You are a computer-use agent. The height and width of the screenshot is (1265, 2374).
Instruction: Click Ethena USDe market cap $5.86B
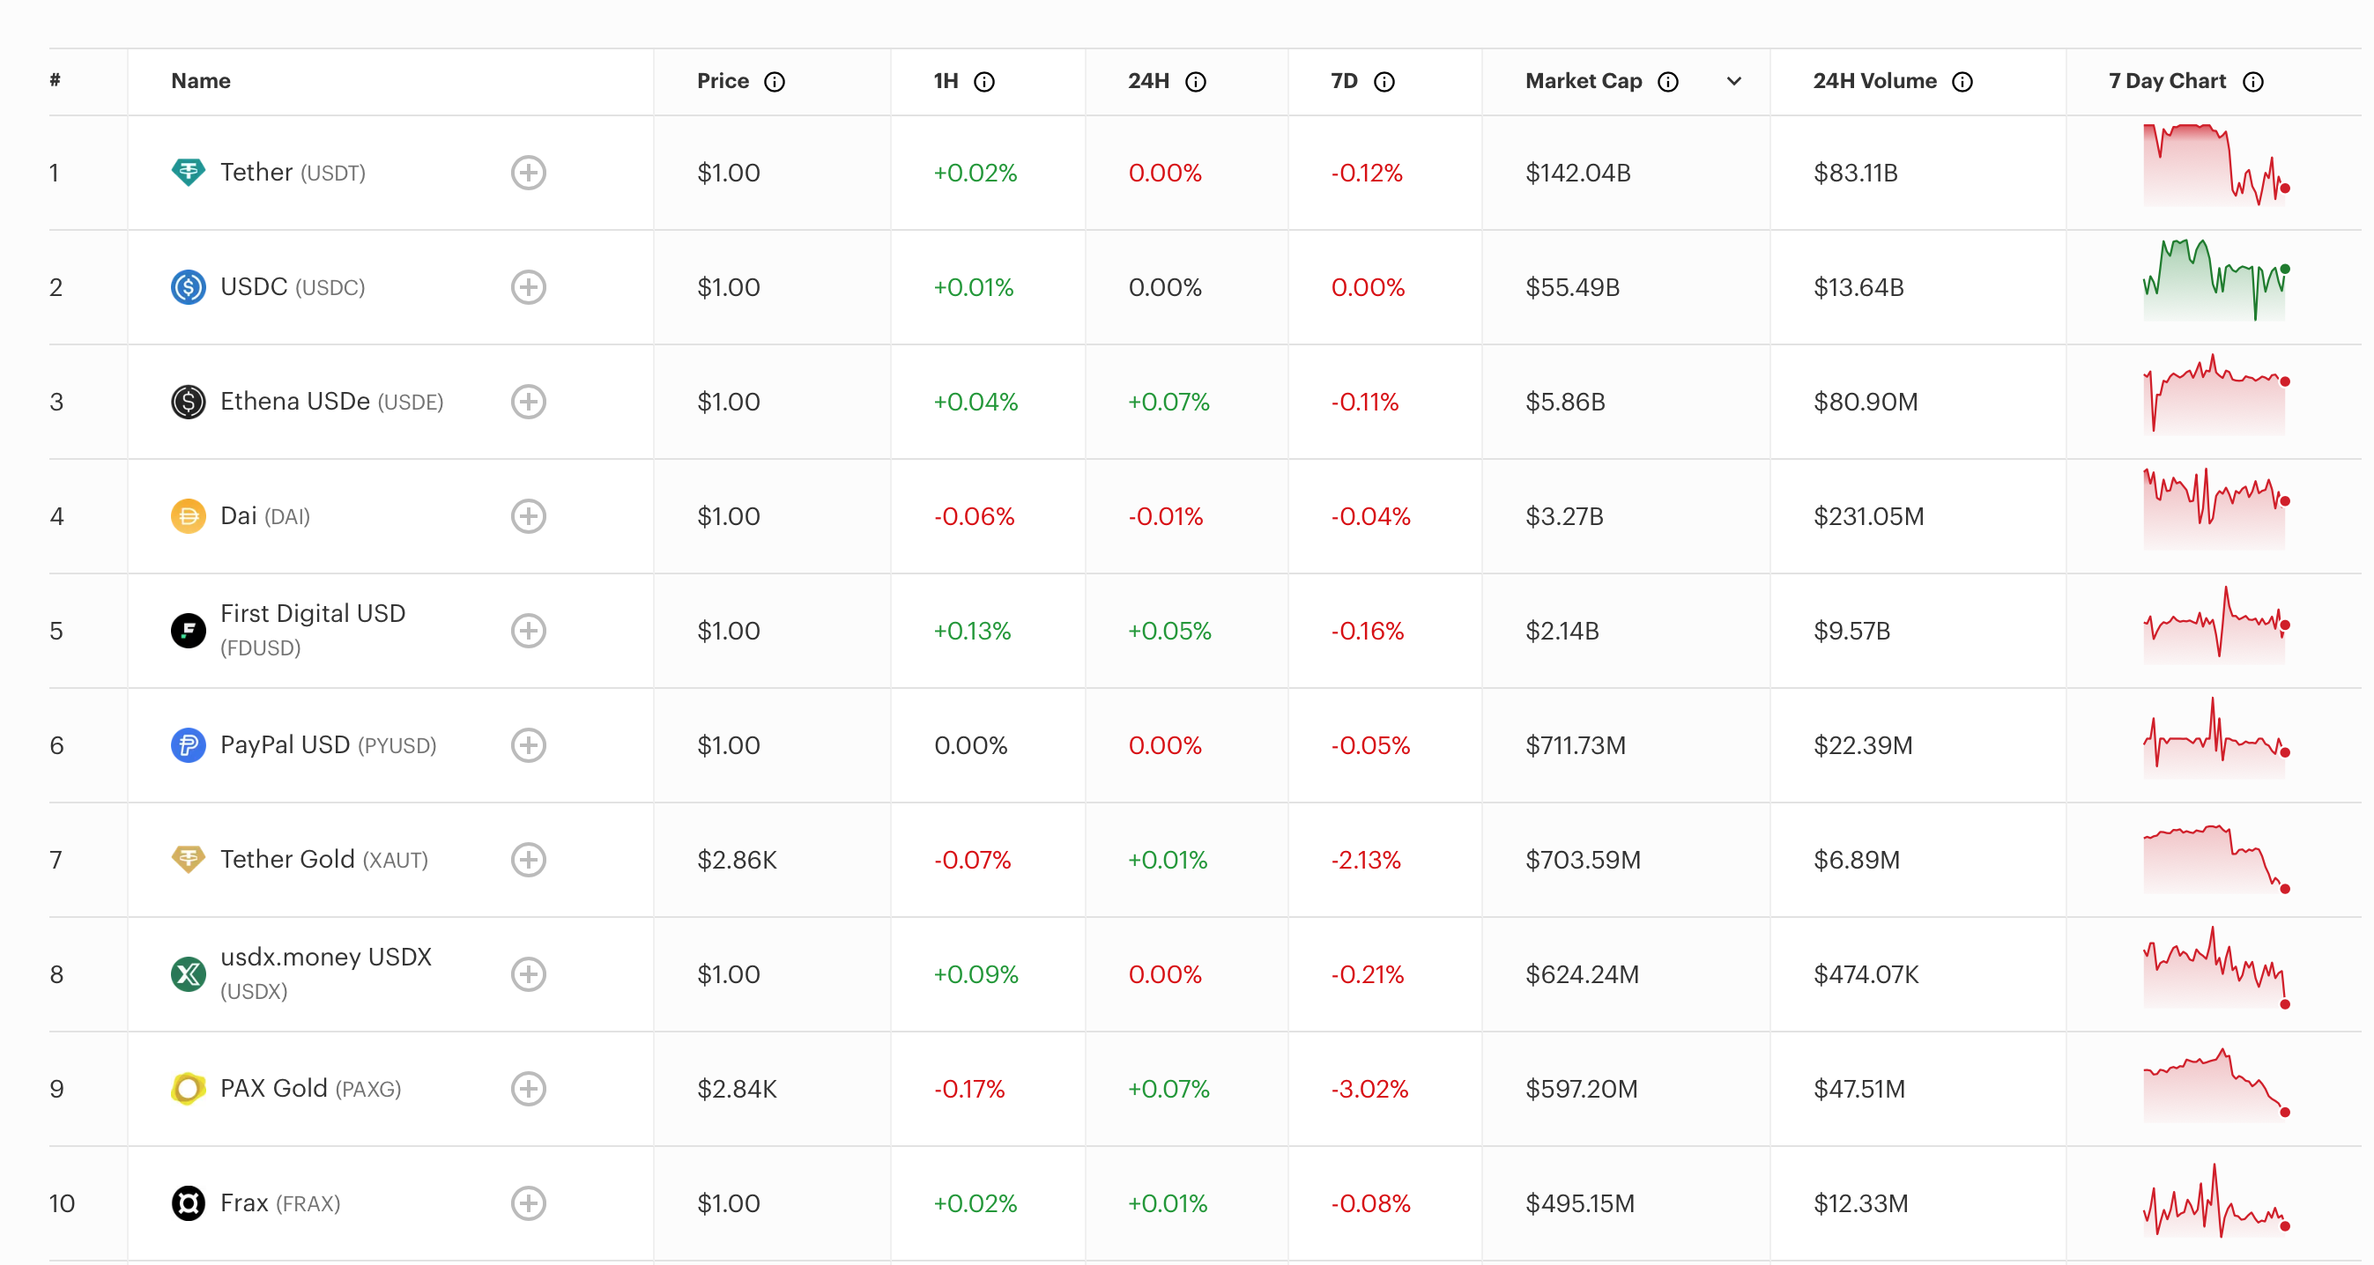click(1565, 402)
